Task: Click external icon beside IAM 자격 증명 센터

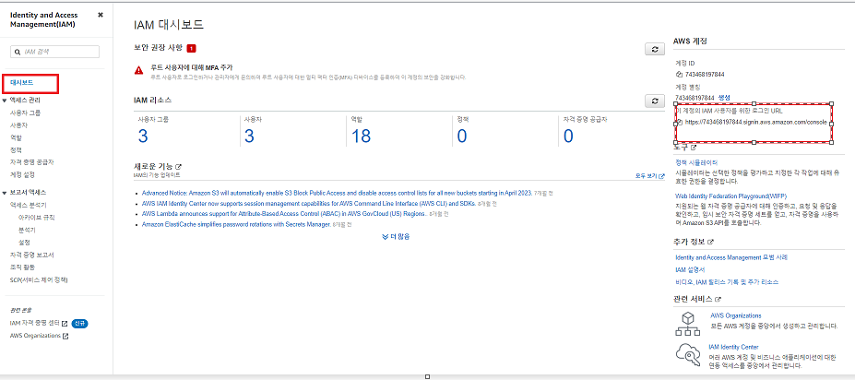Action: click(65, 324)
